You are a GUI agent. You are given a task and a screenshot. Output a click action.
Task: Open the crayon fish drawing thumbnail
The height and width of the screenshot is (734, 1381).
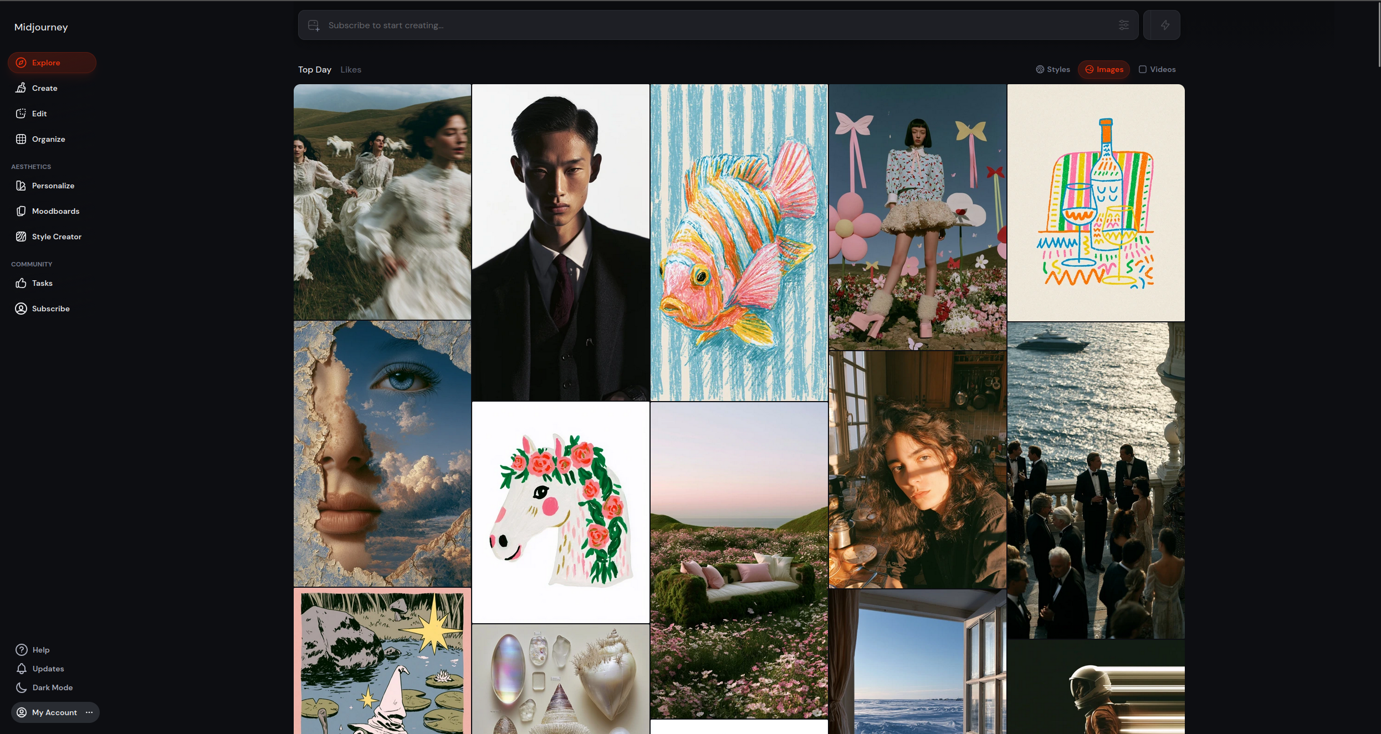click(x=739, y=243)
